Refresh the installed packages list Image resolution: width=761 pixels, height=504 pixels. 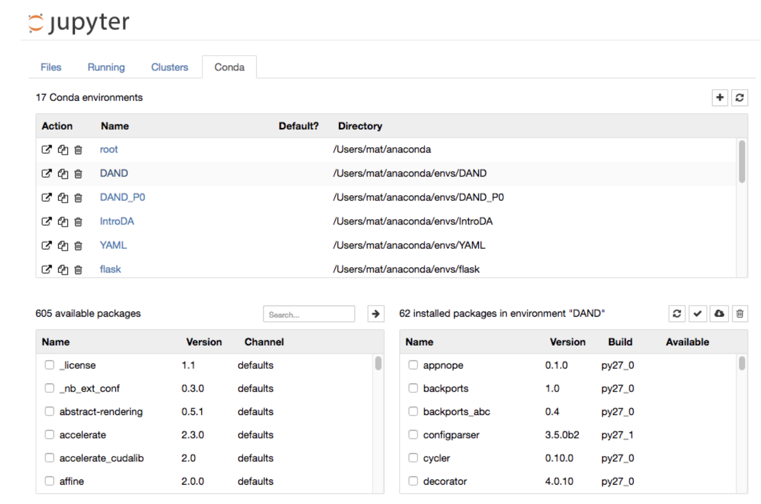[x=677, y=314]
